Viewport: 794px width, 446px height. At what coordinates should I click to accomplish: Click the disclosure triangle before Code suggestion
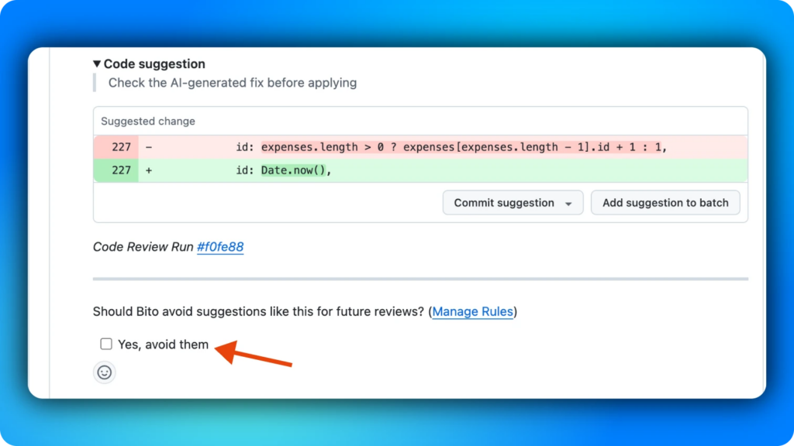96,63
